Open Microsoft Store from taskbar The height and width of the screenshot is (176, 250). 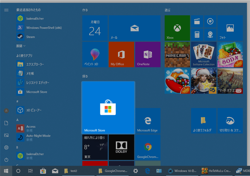43,171
